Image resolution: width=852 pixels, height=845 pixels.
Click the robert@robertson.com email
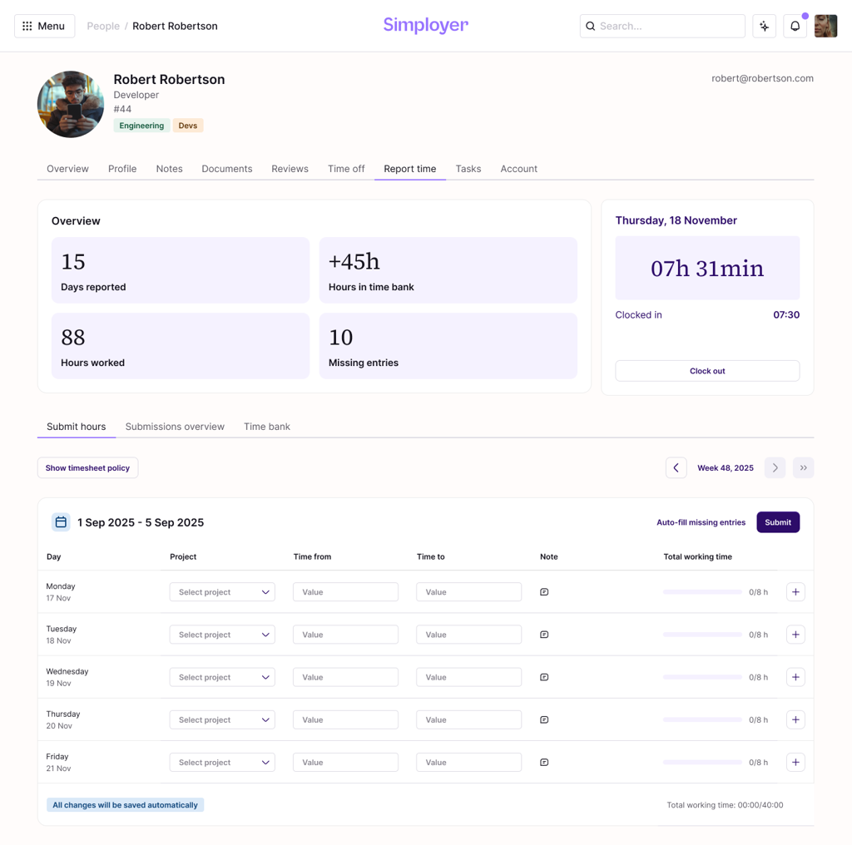[762, 78]
